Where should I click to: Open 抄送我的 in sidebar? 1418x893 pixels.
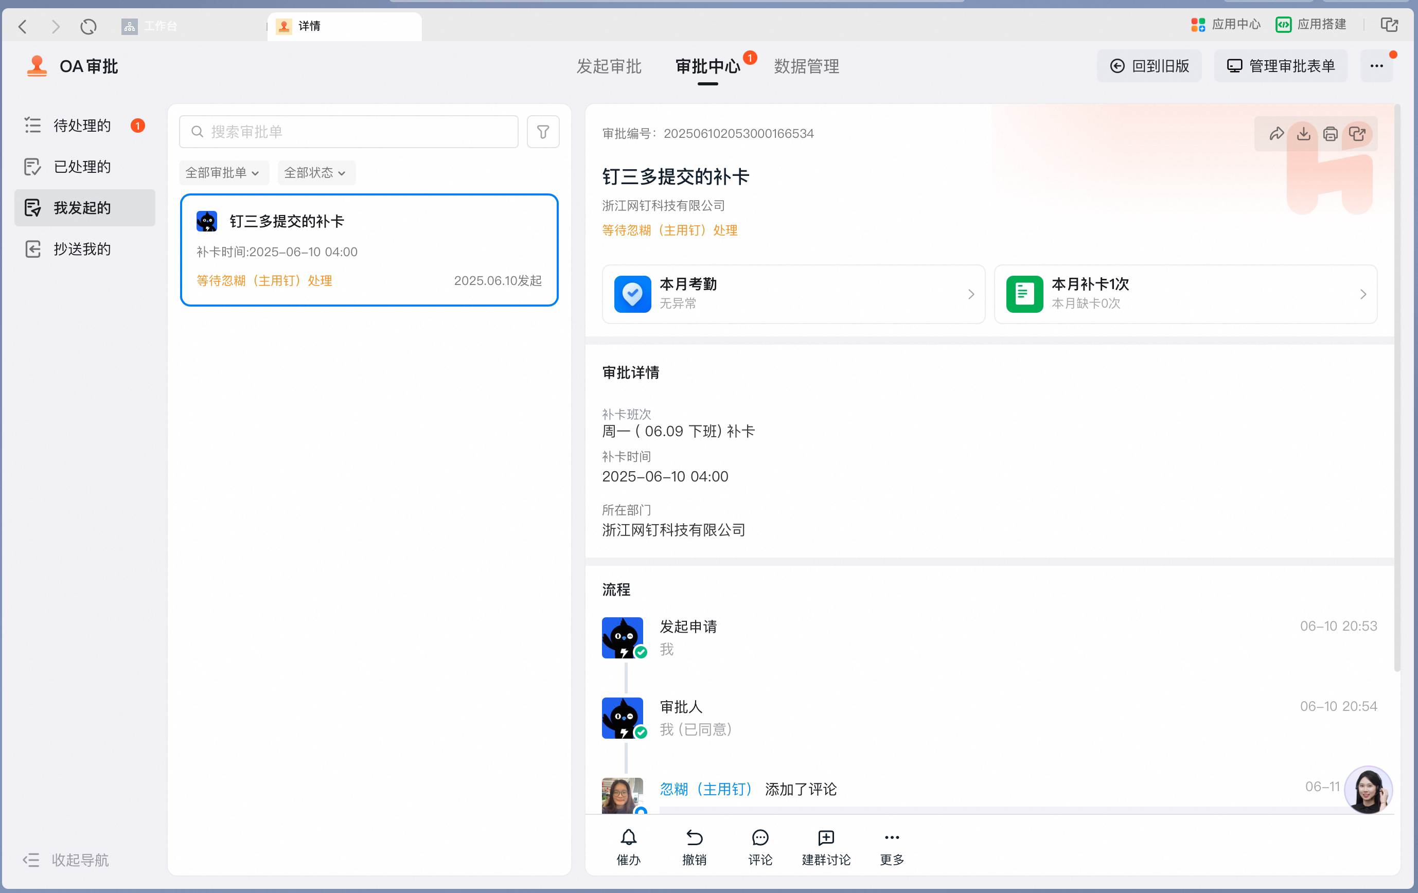point(85,249)
